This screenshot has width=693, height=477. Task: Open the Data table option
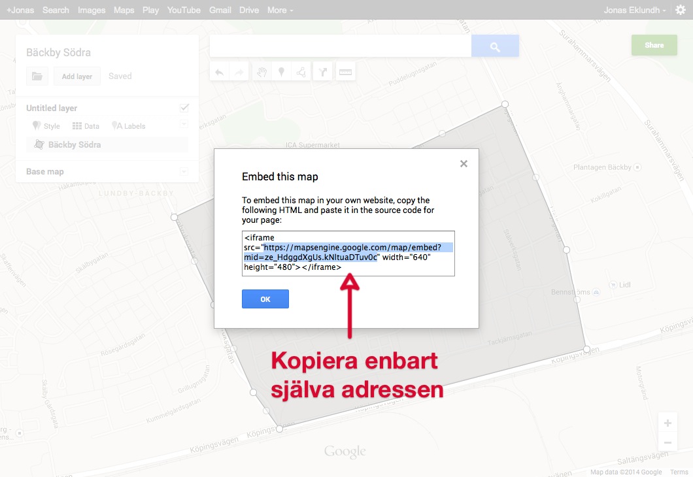(x=86, y=126)
